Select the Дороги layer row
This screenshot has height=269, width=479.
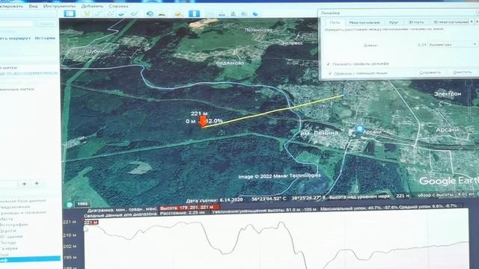point(9,231)
